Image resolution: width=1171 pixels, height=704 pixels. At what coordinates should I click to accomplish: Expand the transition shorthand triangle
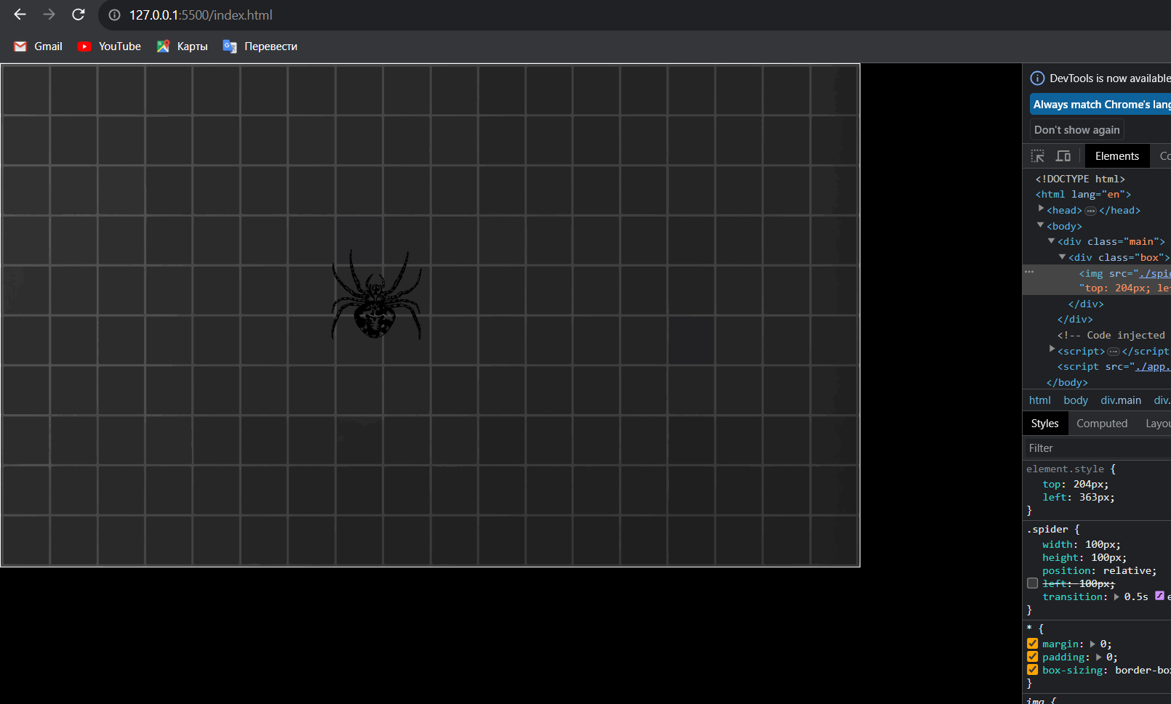[1116, 597]
